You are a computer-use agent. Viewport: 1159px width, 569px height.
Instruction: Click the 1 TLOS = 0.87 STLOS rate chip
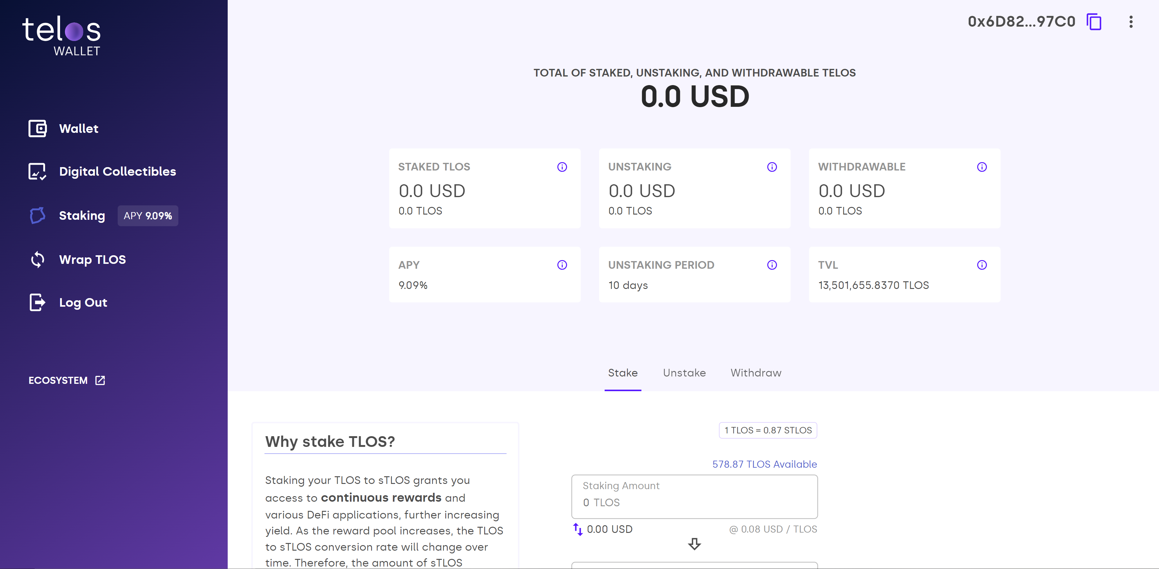point(768,430)
